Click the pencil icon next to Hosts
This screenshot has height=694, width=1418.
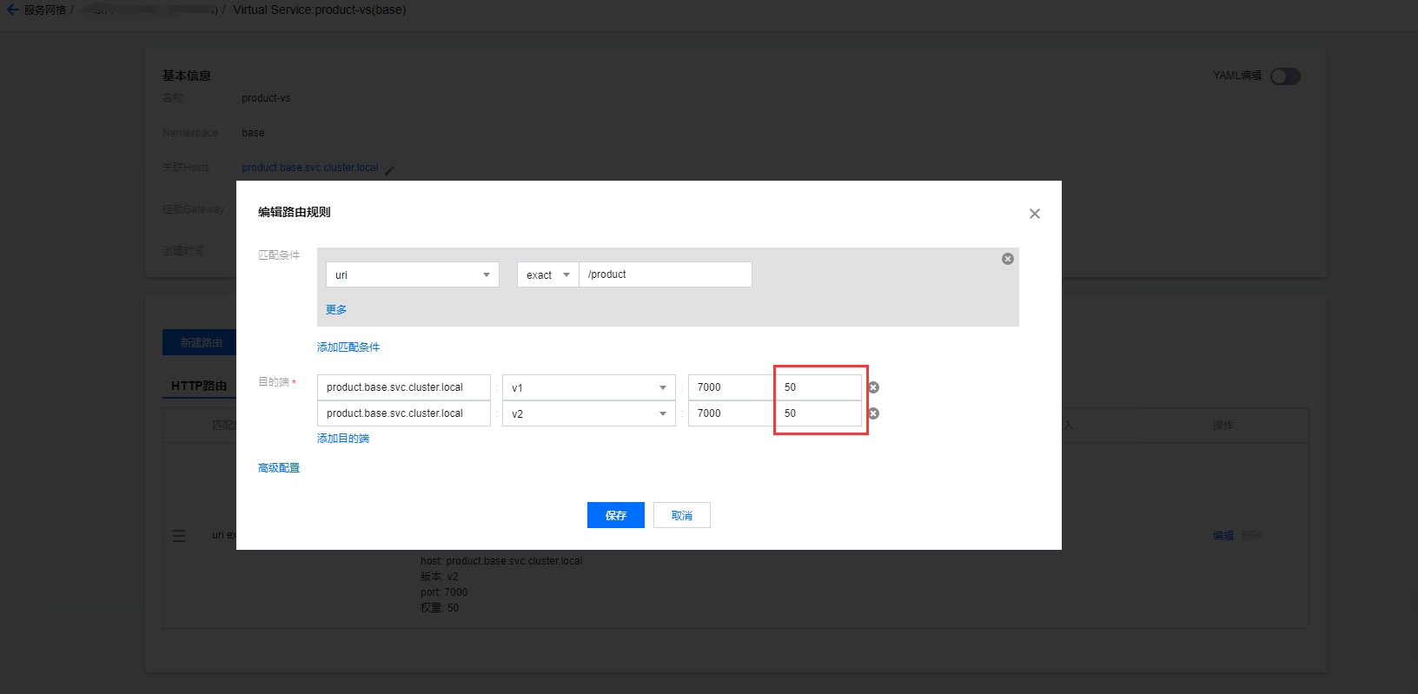[389, 170]
